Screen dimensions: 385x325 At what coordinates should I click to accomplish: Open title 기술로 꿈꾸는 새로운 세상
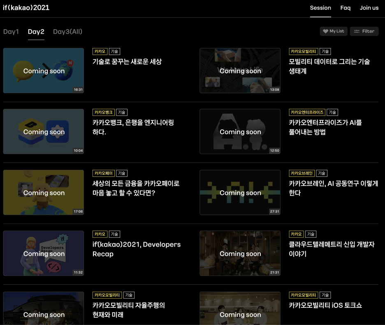[127, 62]
